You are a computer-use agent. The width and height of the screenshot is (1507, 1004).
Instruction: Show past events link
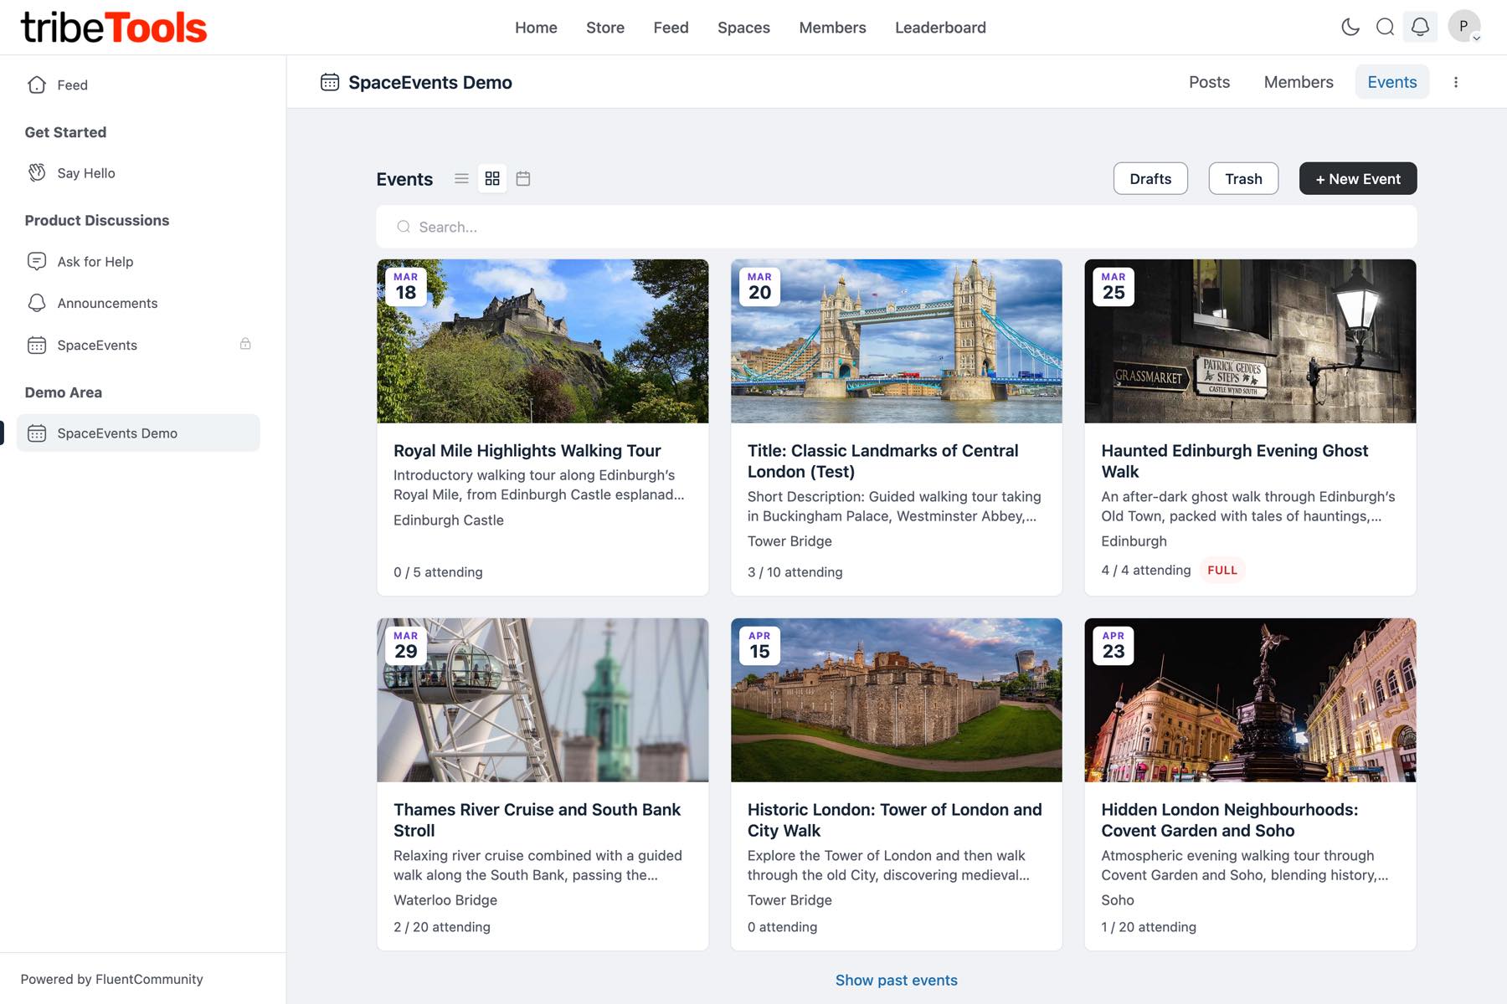tap(896, 980)
